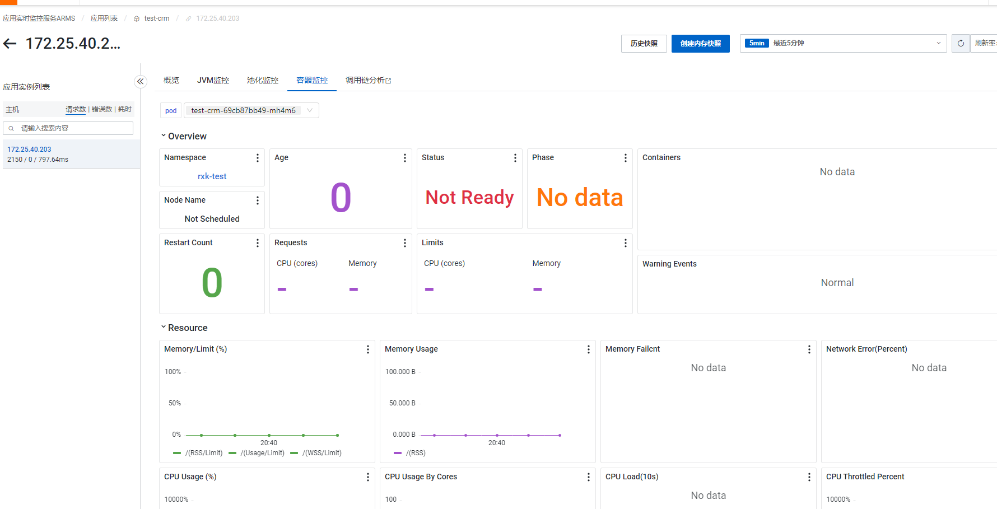The height and width of the screenshot is (509, 997).
Task: Toggle the /(RSS) legend in Memory Usage
Action: [x=409, y=453]
